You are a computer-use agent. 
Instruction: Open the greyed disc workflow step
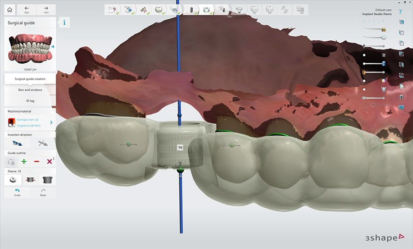tap(285, 10)
